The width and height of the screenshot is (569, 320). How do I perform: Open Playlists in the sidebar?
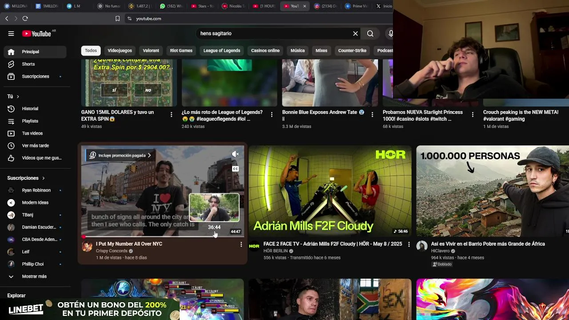(35, 121)
